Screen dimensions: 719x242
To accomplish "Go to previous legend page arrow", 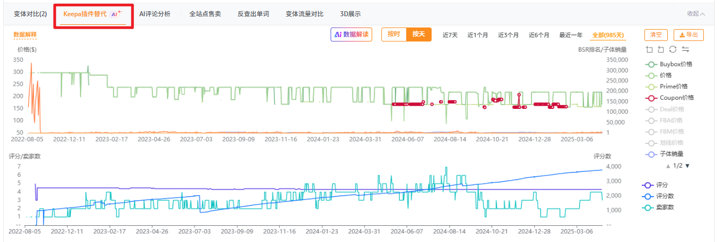I will [668, 166].
